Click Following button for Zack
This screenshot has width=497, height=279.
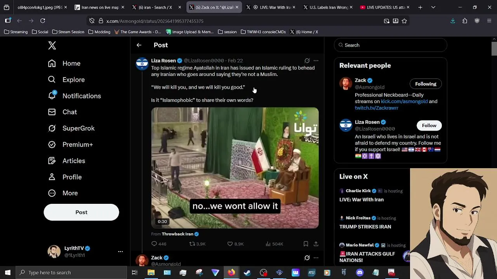click(x=426, y=84)
